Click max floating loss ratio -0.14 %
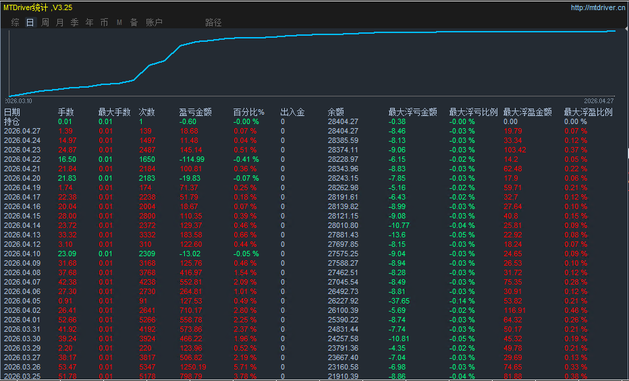This screenshot has width=629, height=381. click(x=462, y=301)
